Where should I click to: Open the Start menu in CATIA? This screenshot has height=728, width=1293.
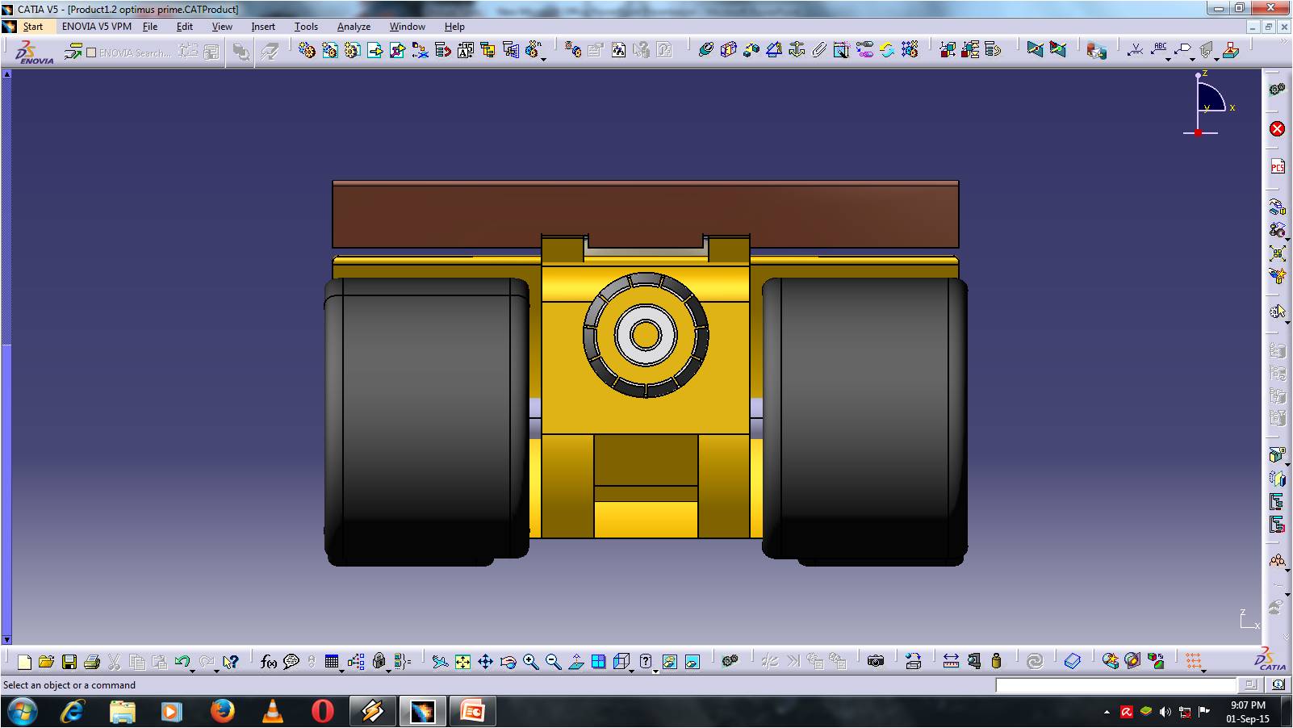(x=32, y=27)
